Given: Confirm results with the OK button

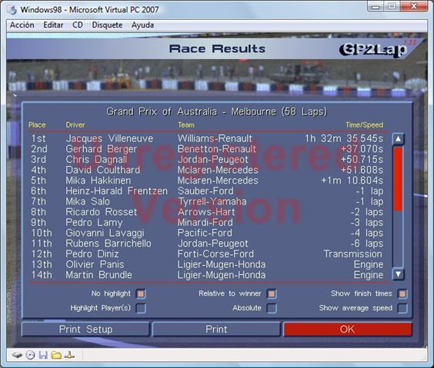Looking at the screenshot, I should (x=347, y=329).
